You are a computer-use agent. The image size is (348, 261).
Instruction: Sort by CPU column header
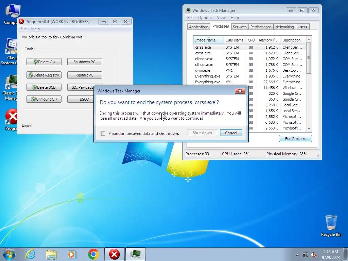[251, 40]
